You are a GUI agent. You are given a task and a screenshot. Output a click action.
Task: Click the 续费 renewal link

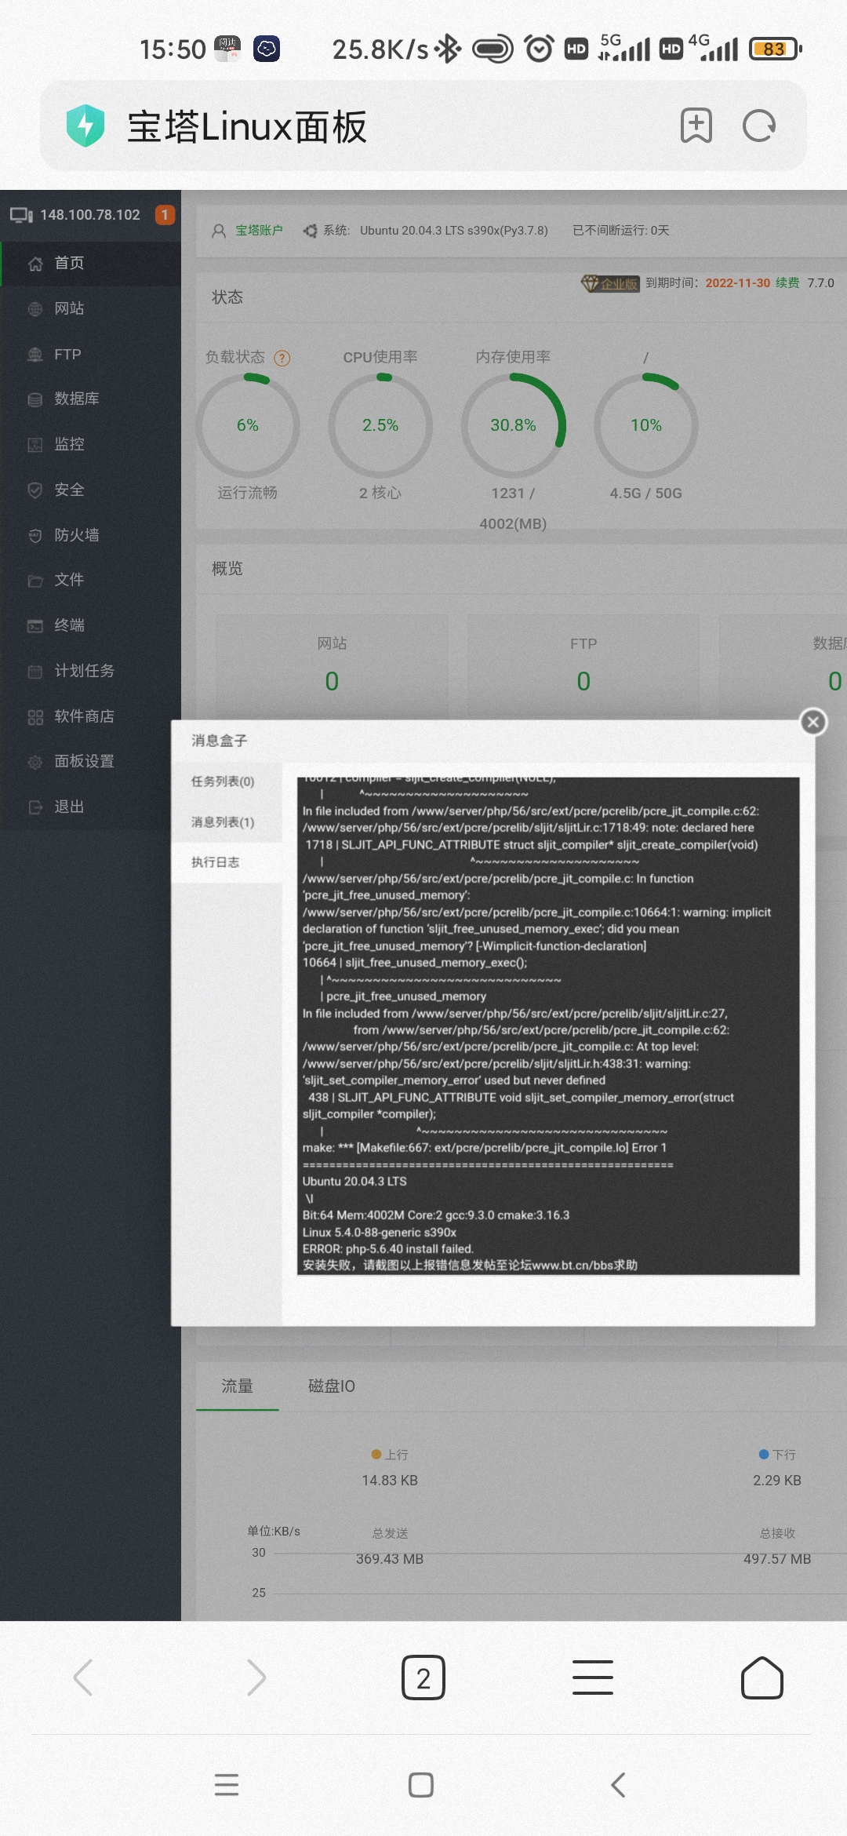coord(787,282)
